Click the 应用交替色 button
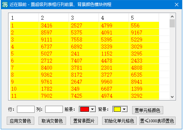The image size is (183, 130). coord(20,121)
